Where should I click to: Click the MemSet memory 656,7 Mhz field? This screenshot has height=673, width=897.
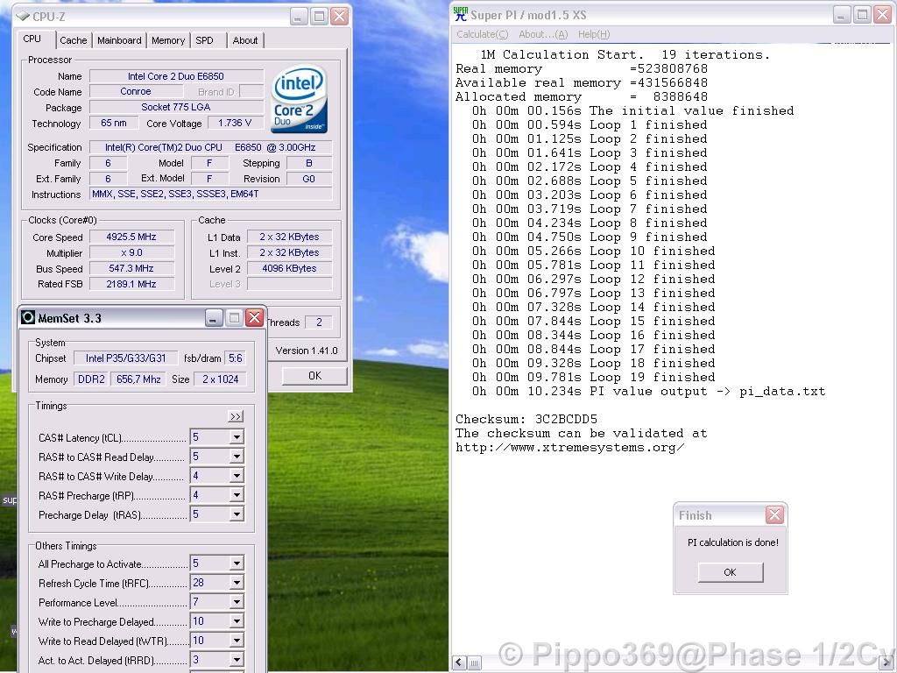click(138, 379)
